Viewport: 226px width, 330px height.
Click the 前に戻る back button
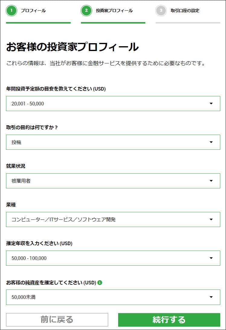[57, 319]
